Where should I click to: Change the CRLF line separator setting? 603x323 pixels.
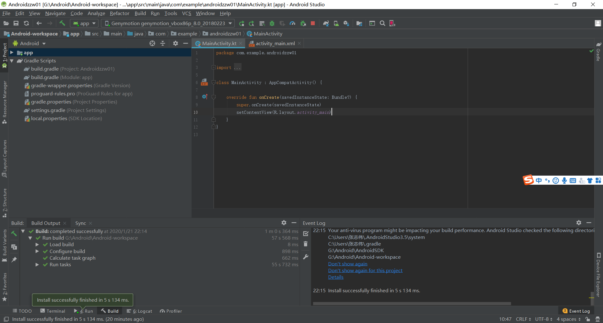(523, 319)
